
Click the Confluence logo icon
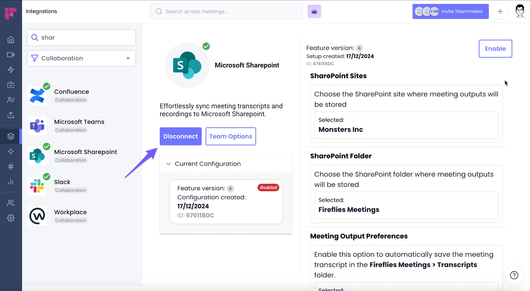[37, 96]
